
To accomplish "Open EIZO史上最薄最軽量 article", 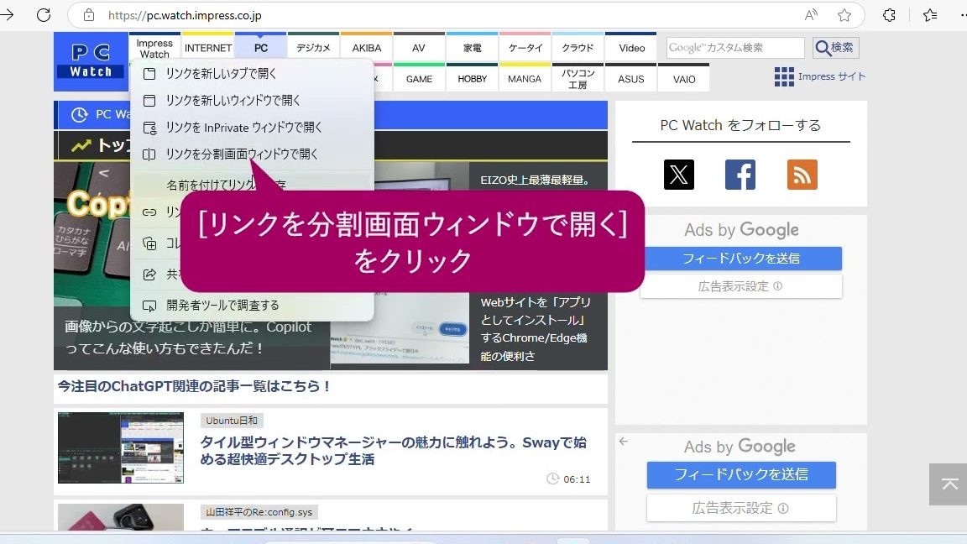I will 536,180.
